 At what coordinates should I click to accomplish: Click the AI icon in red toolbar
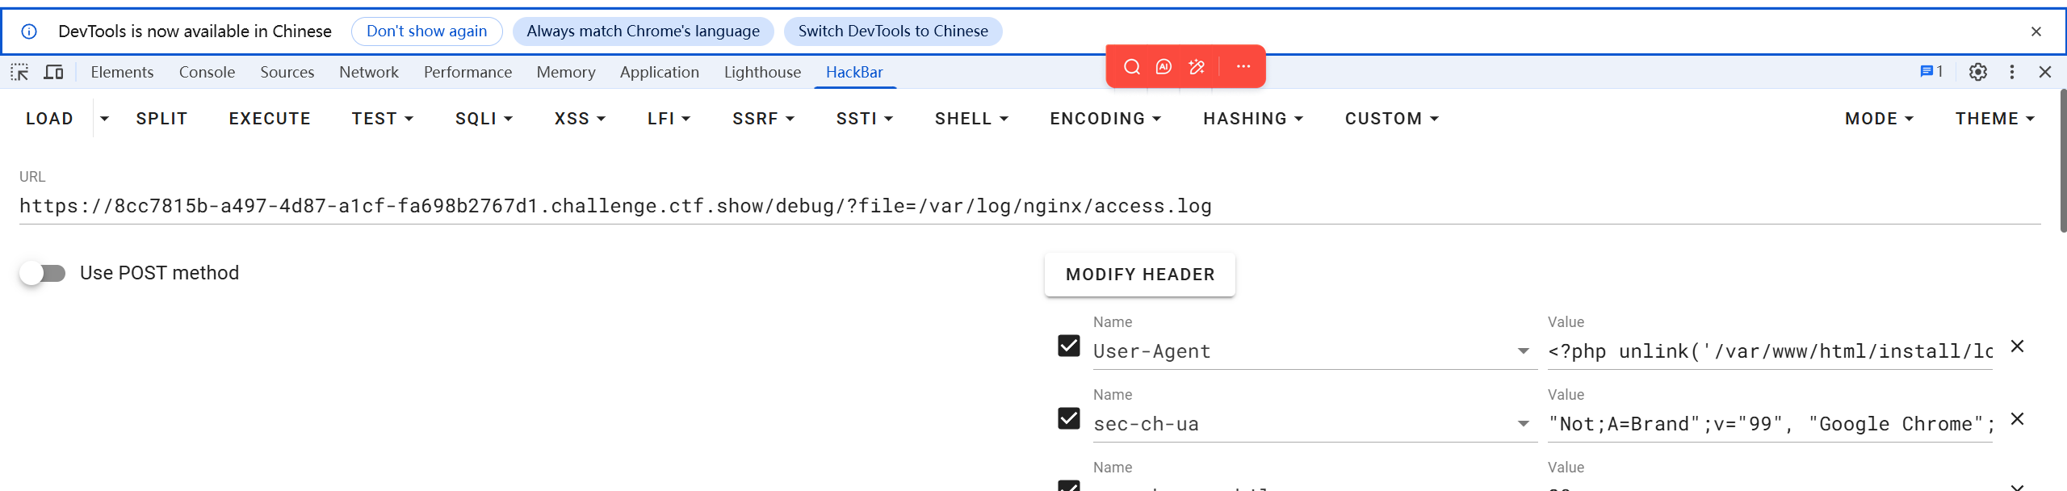click(1163, 66)
